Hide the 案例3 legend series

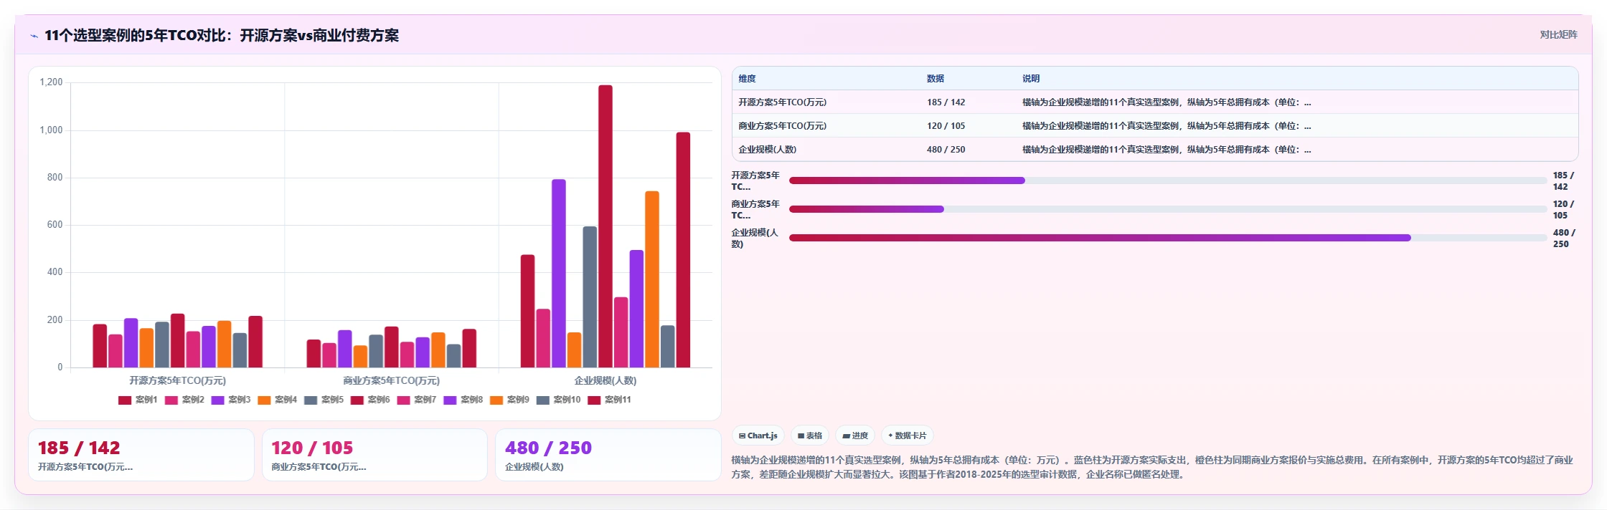pos(231,400)
